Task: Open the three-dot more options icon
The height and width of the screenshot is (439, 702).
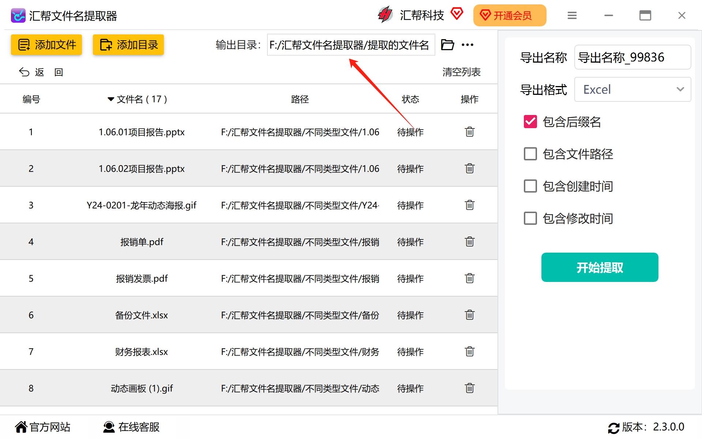Action: 468,45
